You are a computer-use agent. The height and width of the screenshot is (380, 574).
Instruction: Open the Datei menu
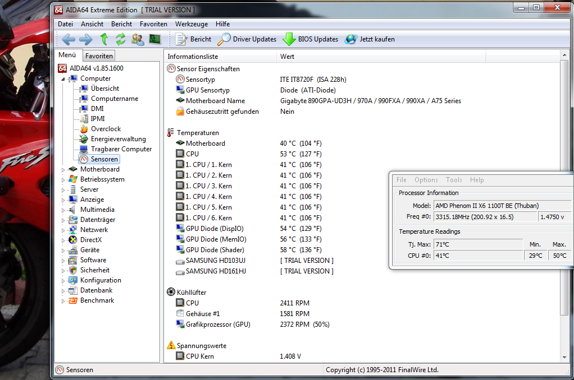tap(65, 24)
